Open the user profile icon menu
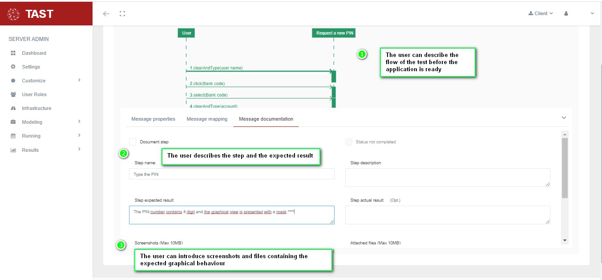Screen dimensions: 602x280 click(x=566, y=14)
